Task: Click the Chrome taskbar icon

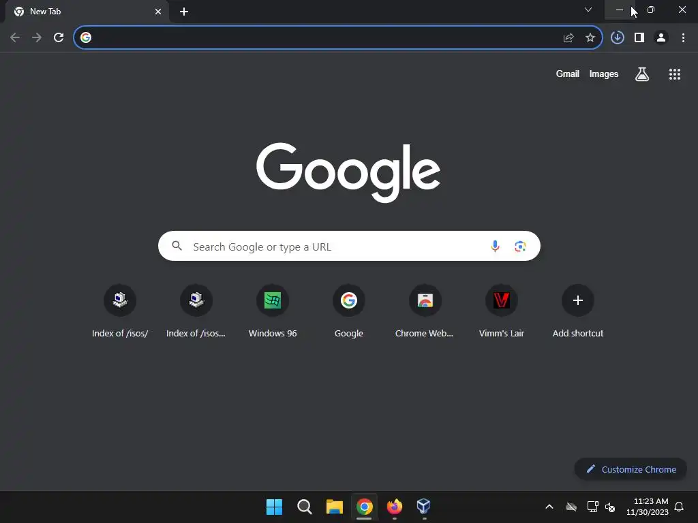Action: (365, 507)
